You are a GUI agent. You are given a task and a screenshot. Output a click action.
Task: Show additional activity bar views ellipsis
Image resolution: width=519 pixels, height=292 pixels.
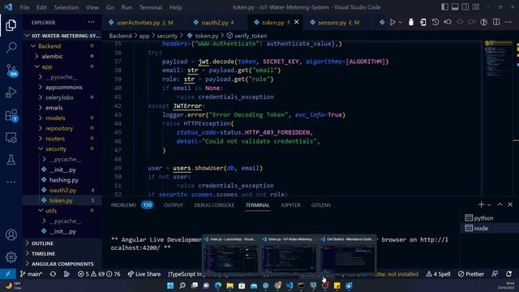(11, 182)
